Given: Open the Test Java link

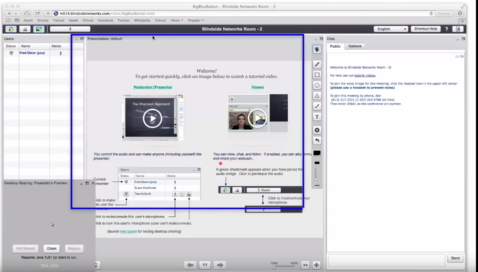Looking at the screenshot, I should click(49, 265).
